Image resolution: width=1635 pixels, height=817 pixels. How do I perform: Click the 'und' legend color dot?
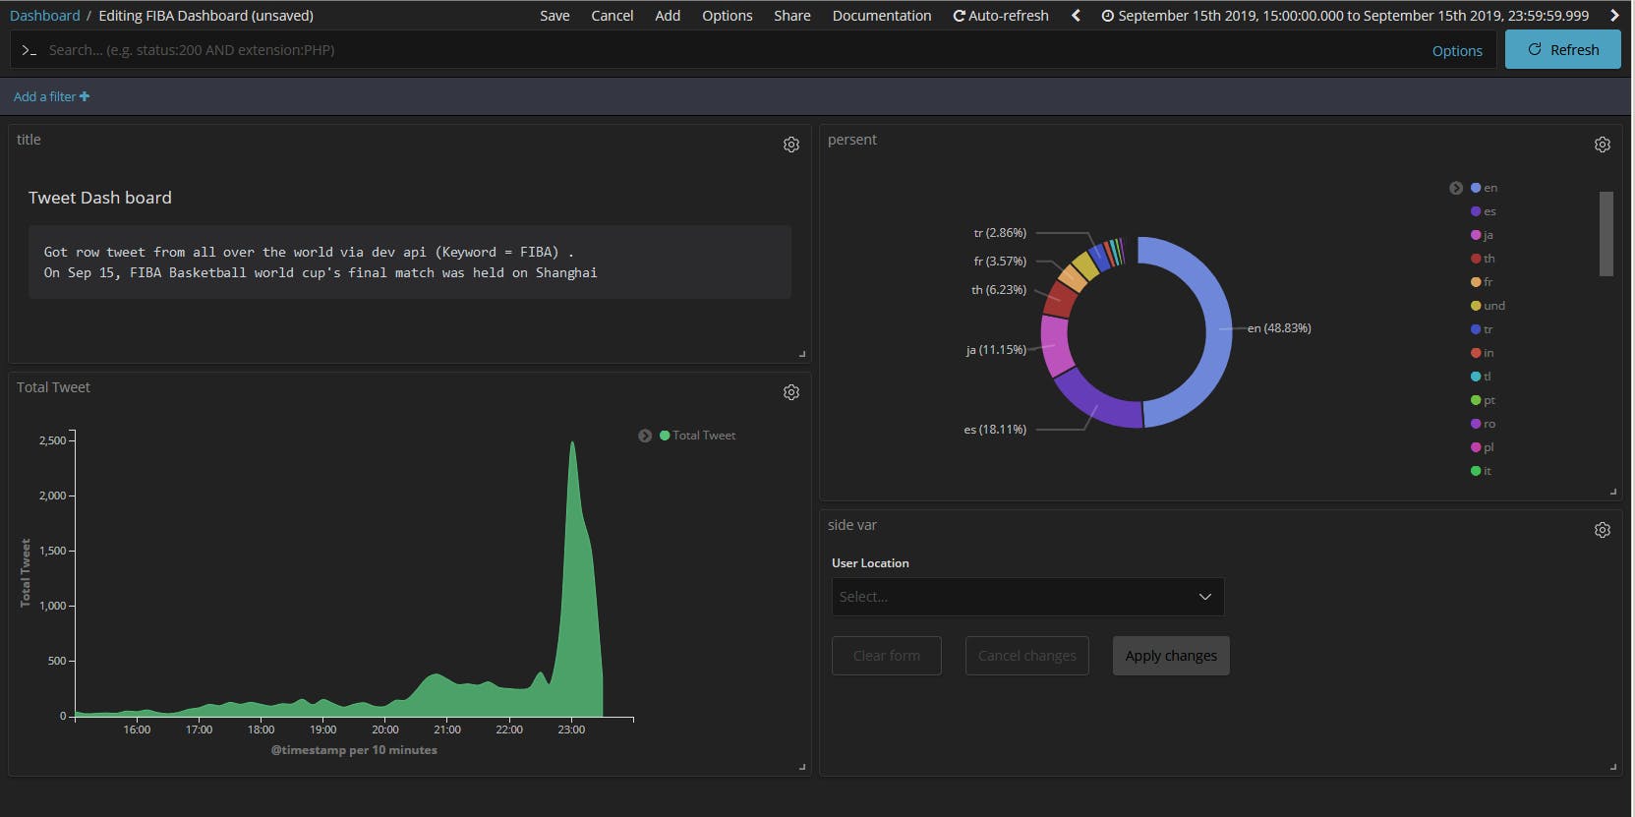point(1476,306)
